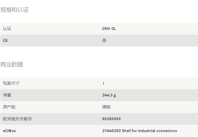Click the 244.5 g net weight value
This screenshot has height=137, width=198.
[109, 95]
